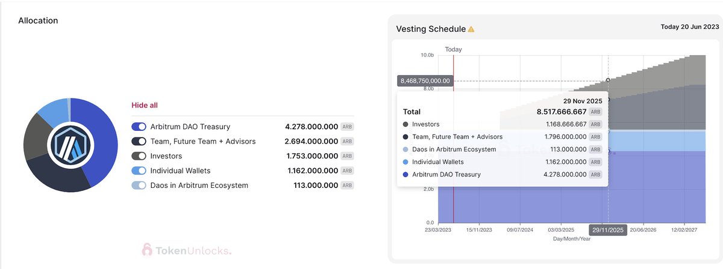Click the Hide all link
The image size is (723, 269).
point(145,105)
